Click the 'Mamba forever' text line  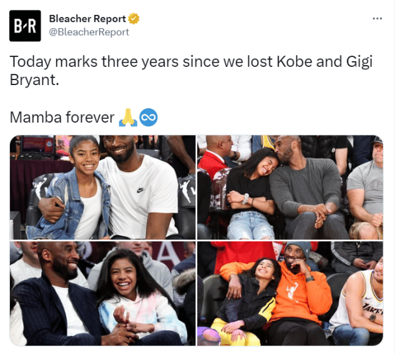62,118
